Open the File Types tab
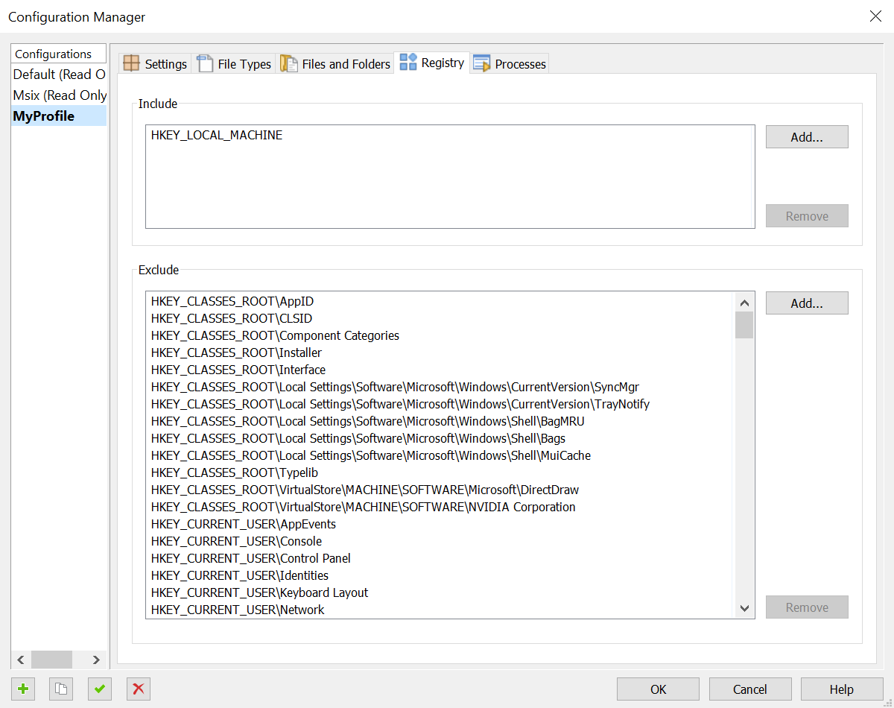The image size is (894, 708). pos(234,64)
